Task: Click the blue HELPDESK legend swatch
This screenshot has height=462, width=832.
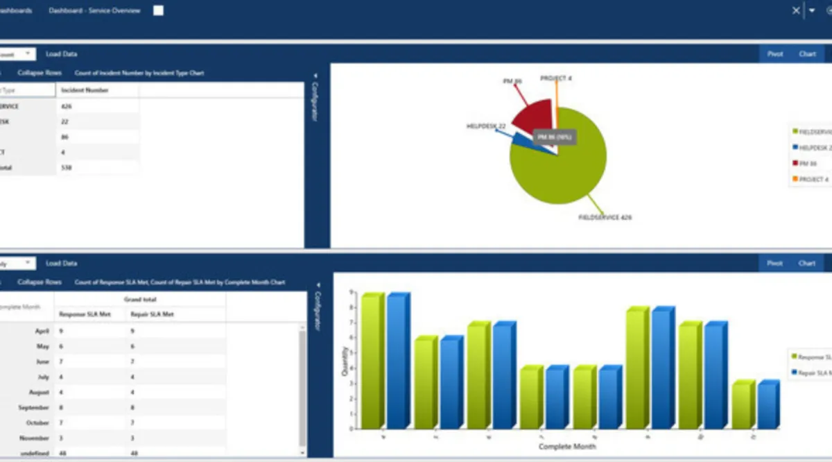Action: point(795,147)
